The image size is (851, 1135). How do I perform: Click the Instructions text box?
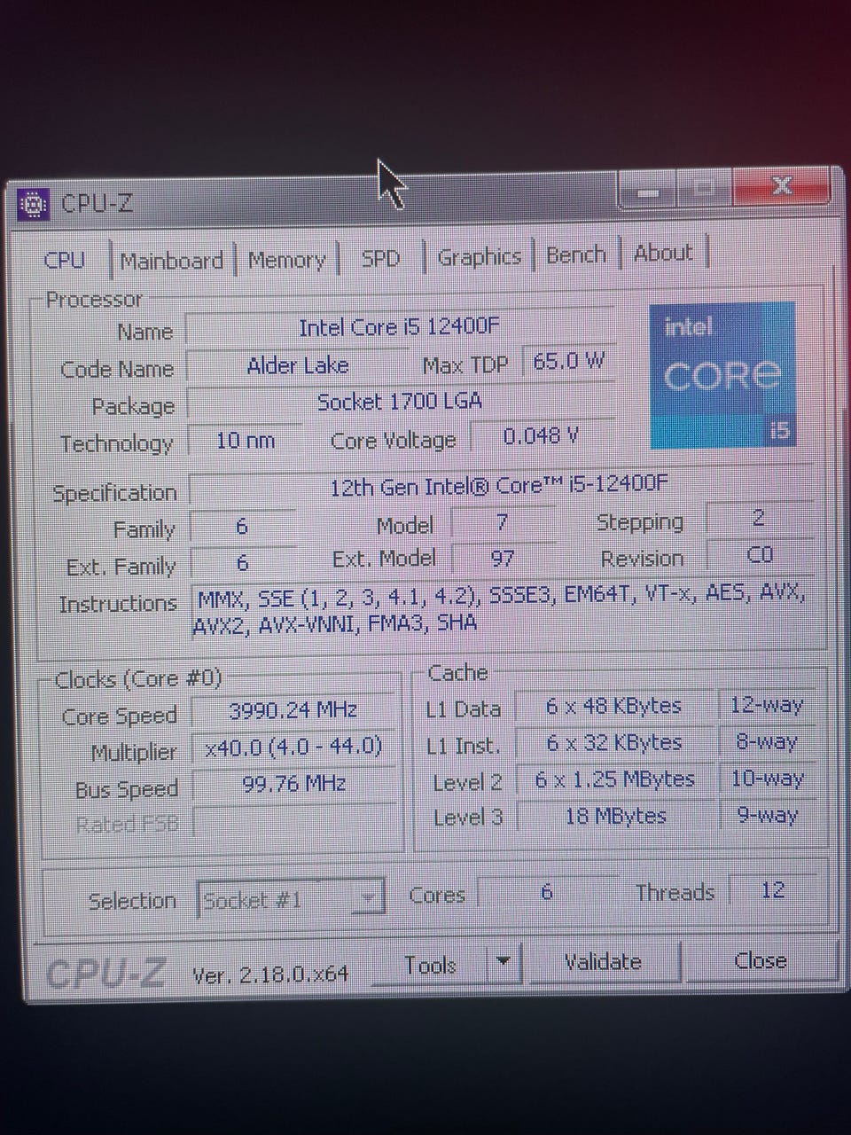[501, 608]
